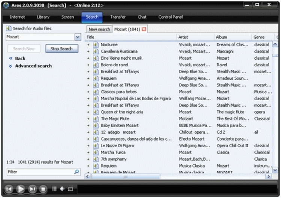Expand the Nocturne result row

[88, 45]
